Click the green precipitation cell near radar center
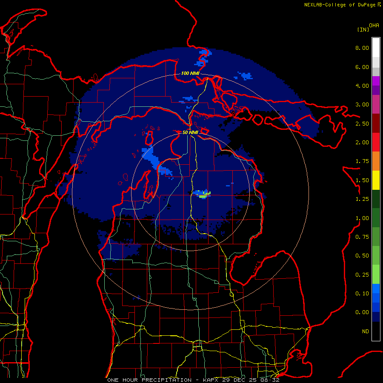 [203, 195]
